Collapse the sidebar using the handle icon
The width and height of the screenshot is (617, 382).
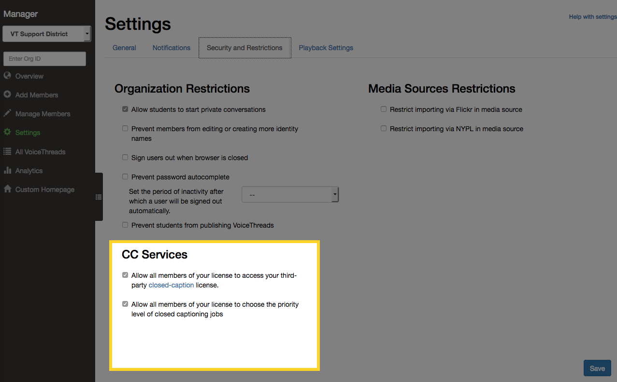99,197
